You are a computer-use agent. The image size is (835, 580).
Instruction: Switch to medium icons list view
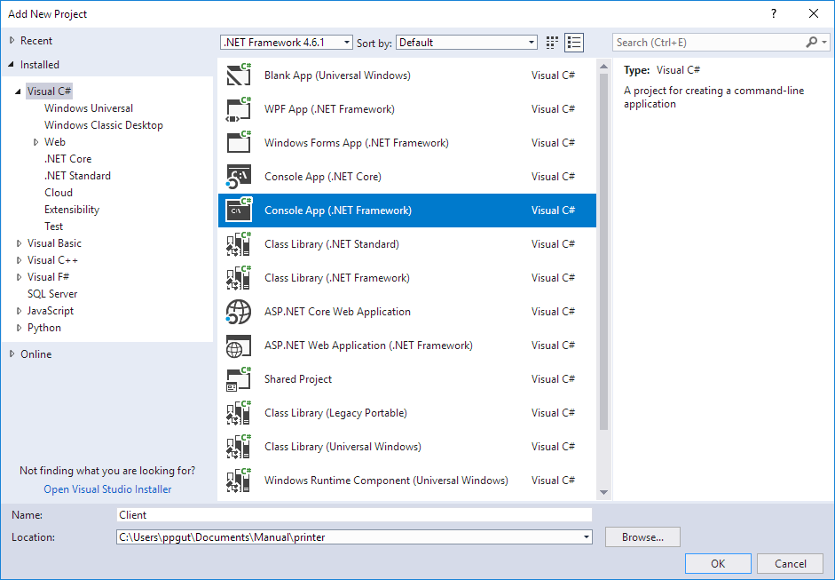(x=574, y=43)
